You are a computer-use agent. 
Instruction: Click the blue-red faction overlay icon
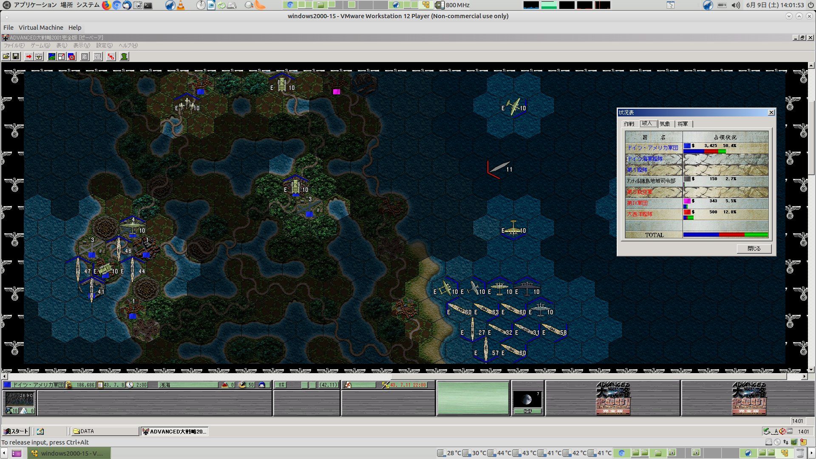tap(71, 57)
